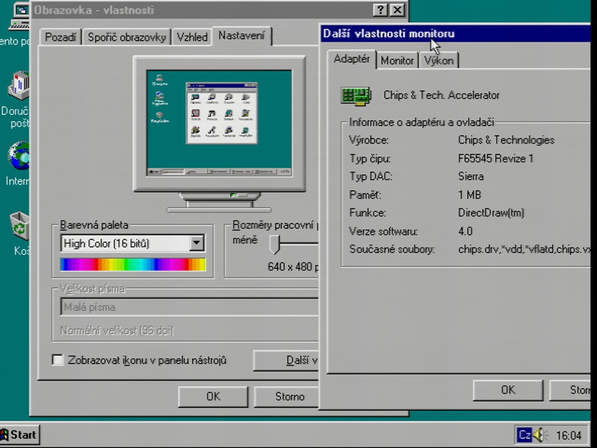
Task: Click the desktop area resolution slider handle
Action: tap(275, 244)
